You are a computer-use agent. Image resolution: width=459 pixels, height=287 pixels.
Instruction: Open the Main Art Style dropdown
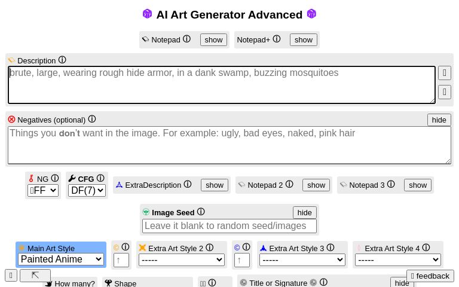pos(61,259)
